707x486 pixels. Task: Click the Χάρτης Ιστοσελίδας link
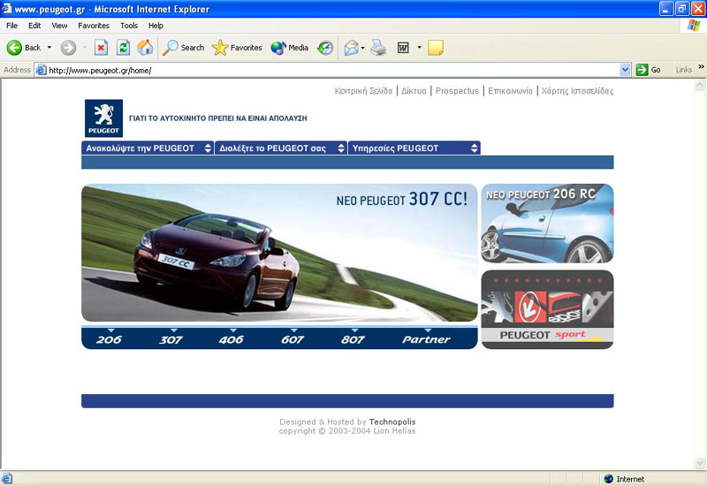577,91
